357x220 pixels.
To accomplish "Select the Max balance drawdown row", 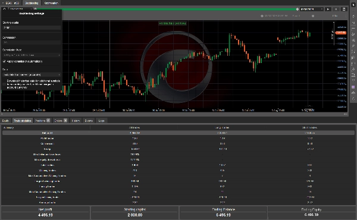I will pyautogui.click(x=178, y=154).
